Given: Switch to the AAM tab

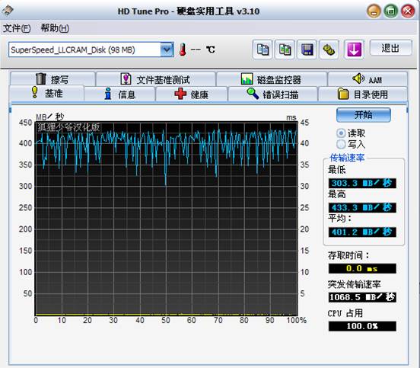Looking at the screenshot, I should [x=367, y=79].
